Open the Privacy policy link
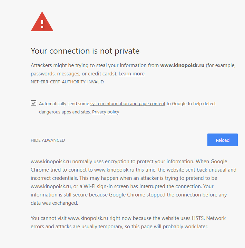 point(106,112)
